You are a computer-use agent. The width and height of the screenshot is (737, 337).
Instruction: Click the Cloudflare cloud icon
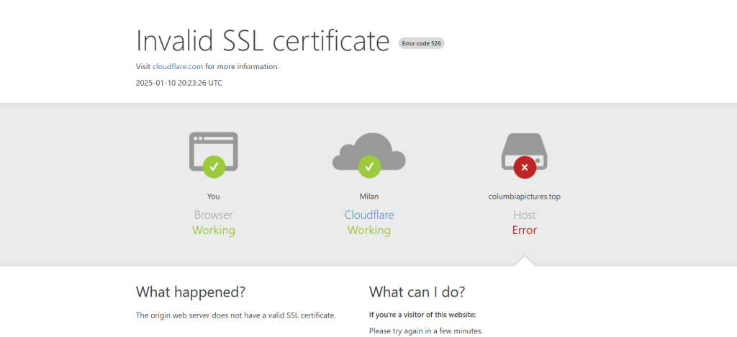tap(369, 151)
